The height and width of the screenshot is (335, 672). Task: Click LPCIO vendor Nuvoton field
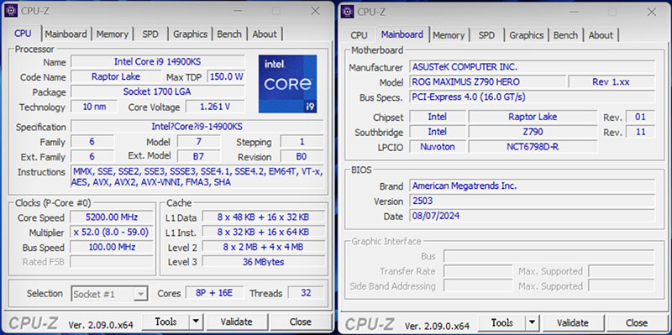pyautogui.click(x=438, y=146)
